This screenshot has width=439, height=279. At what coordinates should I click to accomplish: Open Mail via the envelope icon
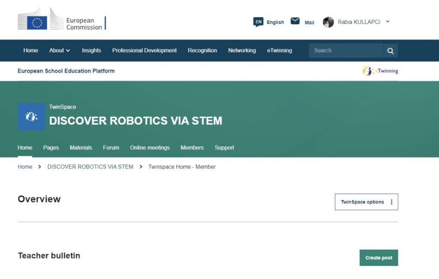click(295, 21)
